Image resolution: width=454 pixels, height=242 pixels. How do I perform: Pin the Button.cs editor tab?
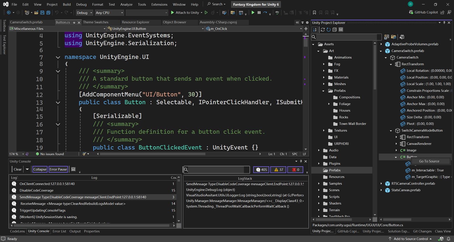point(74,22)
